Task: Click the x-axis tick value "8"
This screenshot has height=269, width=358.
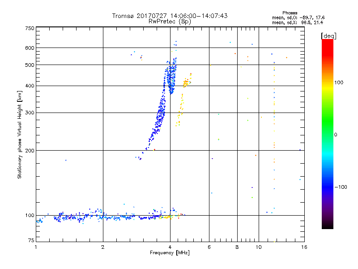Action: coord(237,247)
